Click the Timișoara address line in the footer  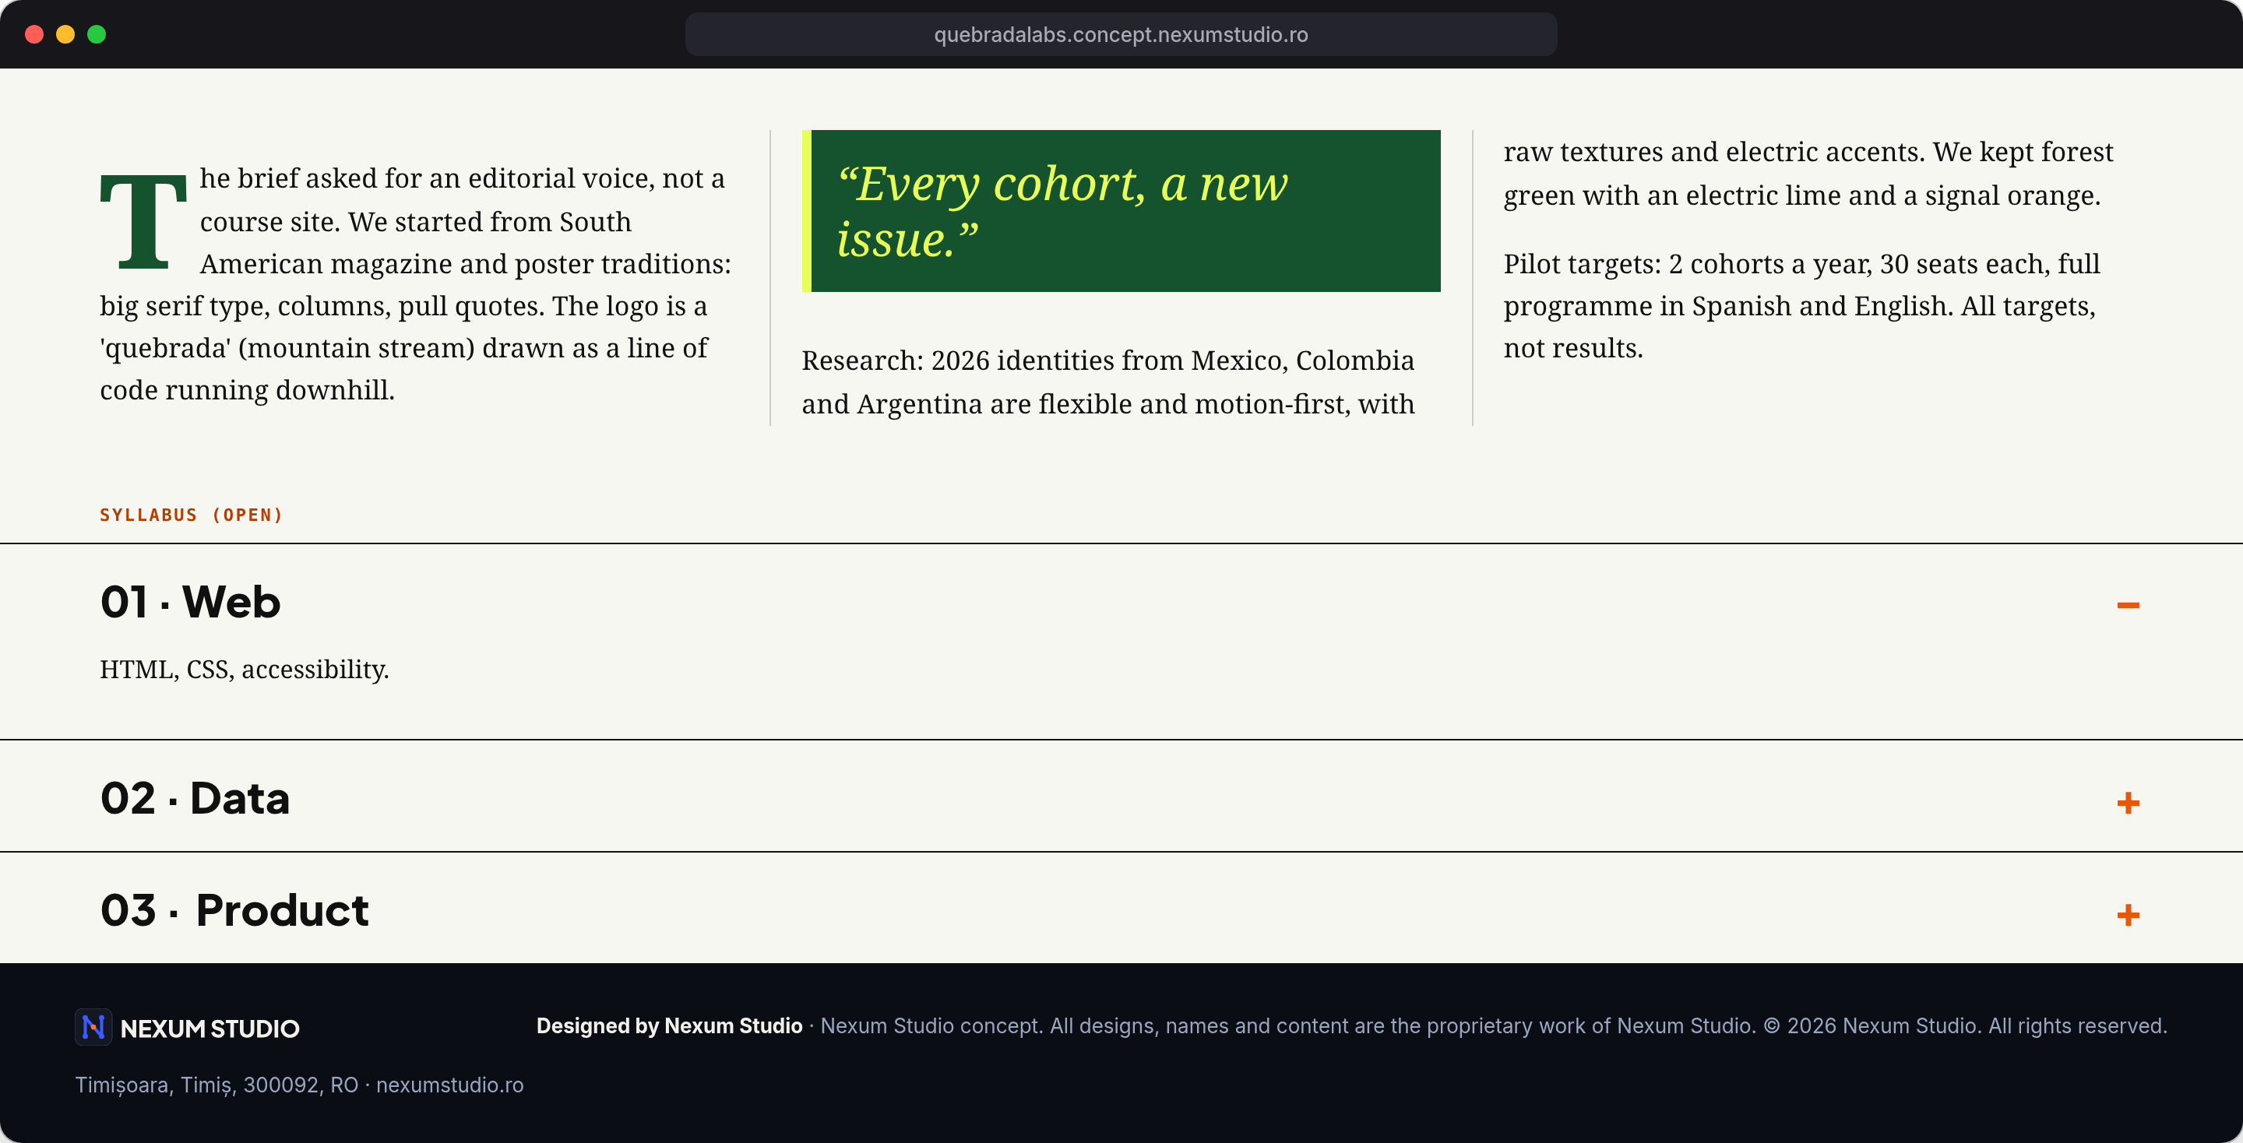300,1085
